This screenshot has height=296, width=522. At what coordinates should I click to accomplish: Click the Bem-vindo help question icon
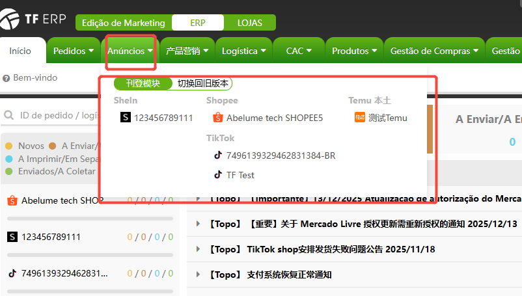tap(7, 78)
